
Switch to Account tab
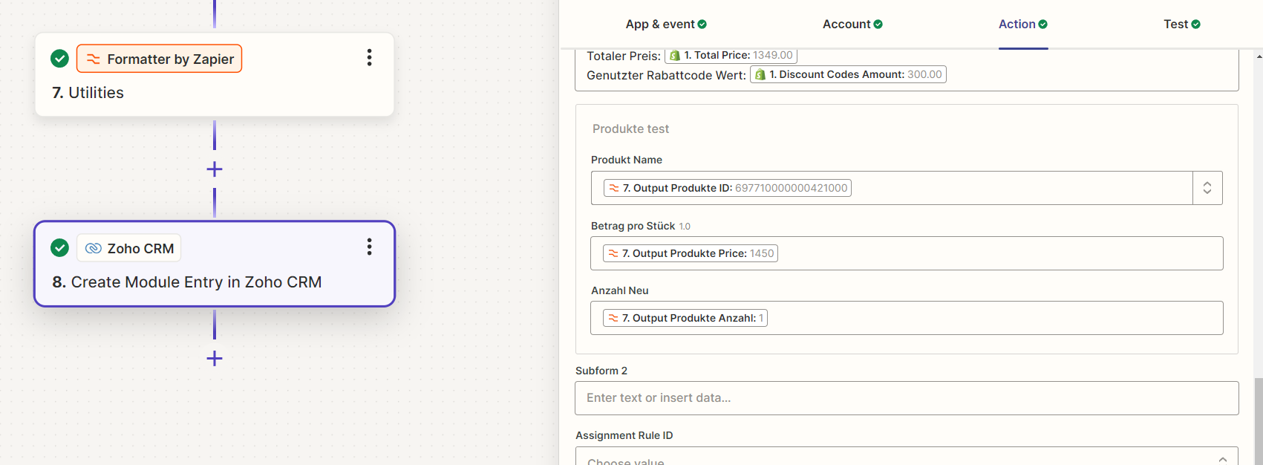(852, 25)
